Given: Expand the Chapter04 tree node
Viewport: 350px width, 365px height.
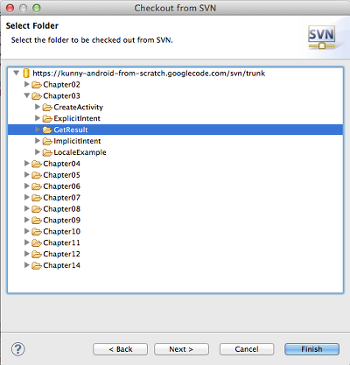Looking at the screenshot, I should pos(26,163).
